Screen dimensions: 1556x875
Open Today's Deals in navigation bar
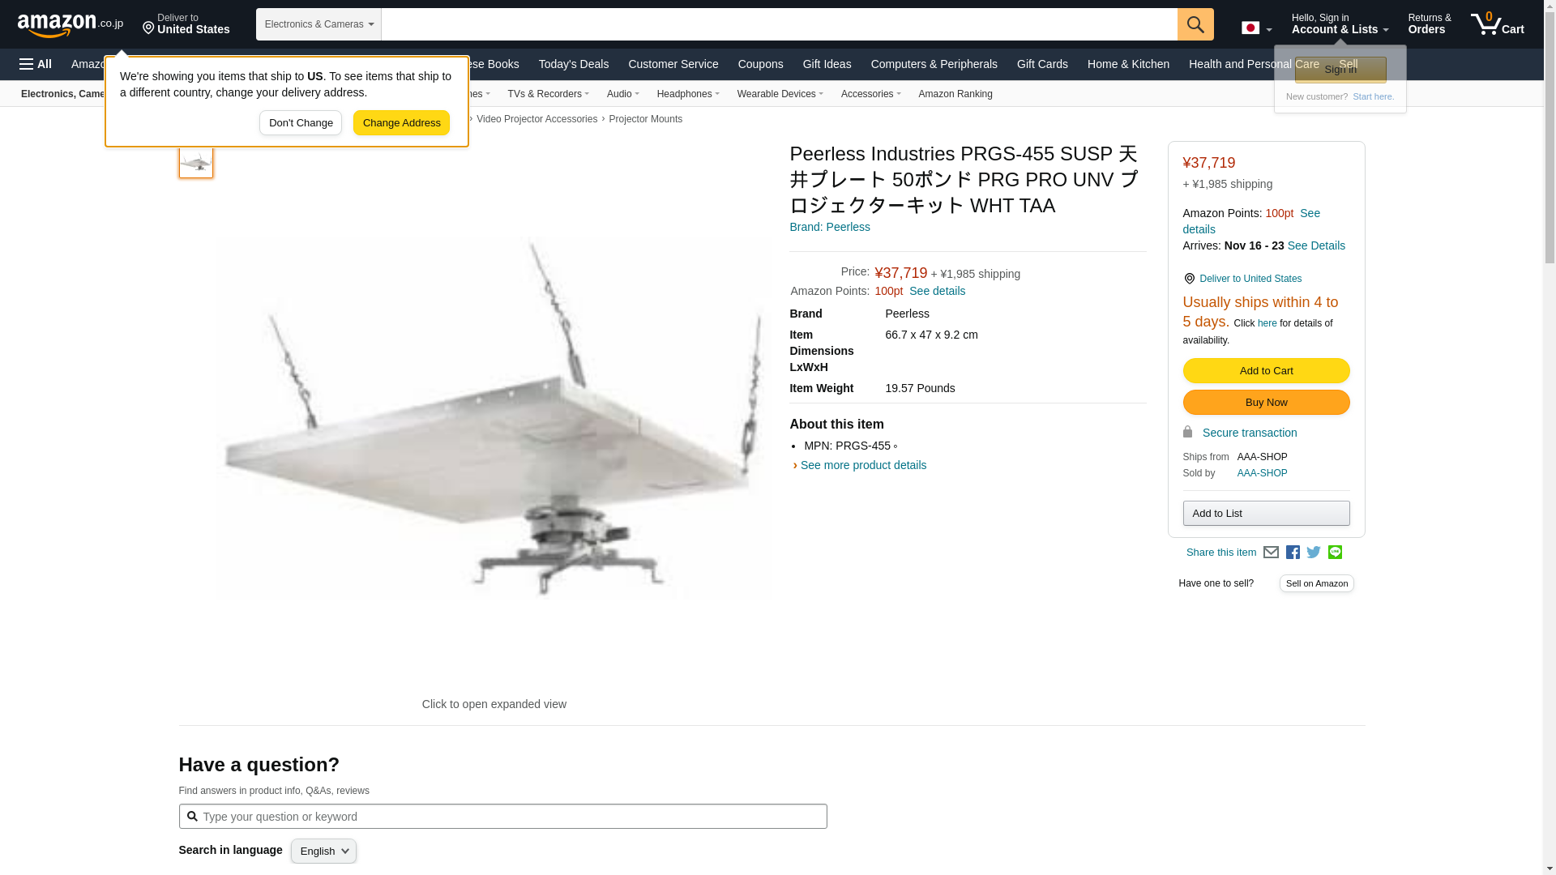pos(574,64)
